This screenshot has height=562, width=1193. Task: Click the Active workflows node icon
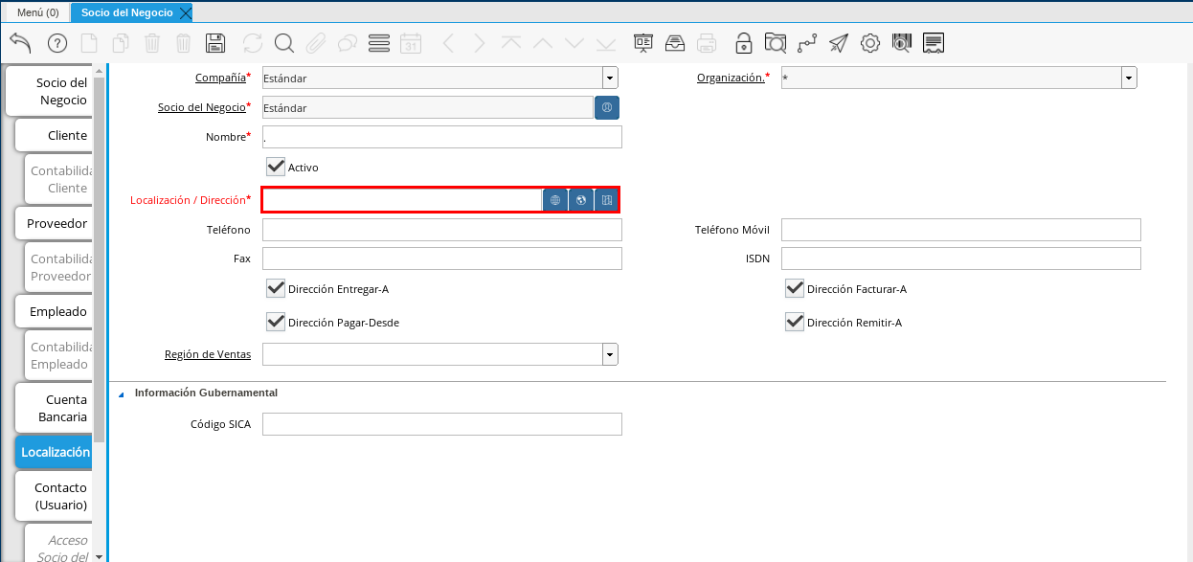pyautogui.click(x=807, y=43)
